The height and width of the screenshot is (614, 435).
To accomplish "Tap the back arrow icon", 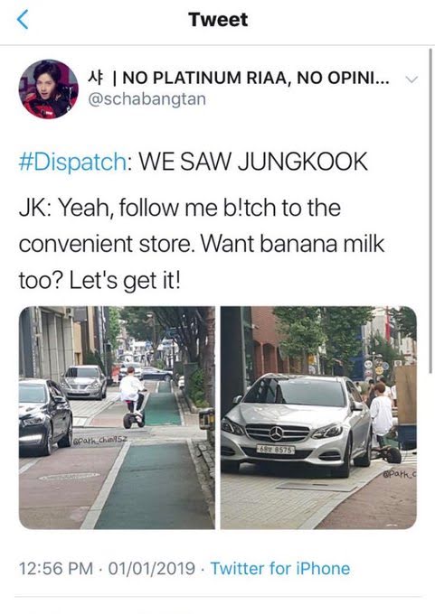I will pos(23,20).
